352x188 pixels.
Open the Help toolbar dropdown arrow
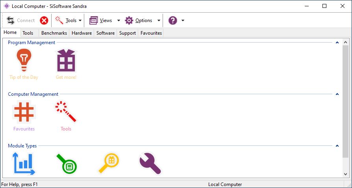click(183, 20)
